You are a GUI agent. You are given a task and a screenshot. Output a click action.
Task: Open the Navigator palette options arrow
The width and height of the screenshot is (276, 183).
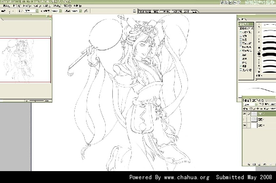50,19
